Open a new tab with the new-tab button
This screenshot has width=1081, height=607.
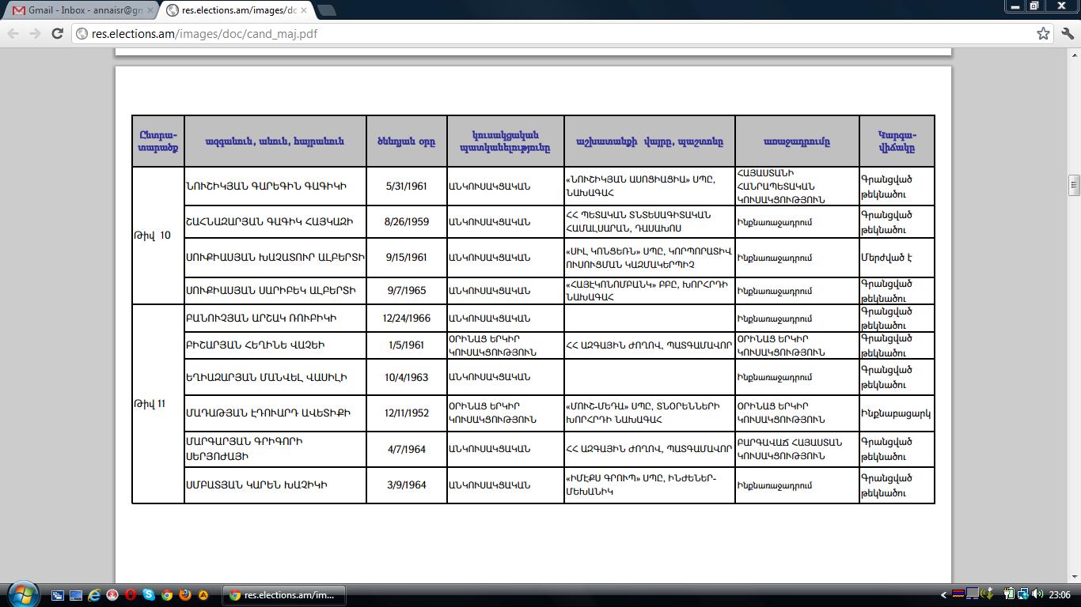click(326, 10)
